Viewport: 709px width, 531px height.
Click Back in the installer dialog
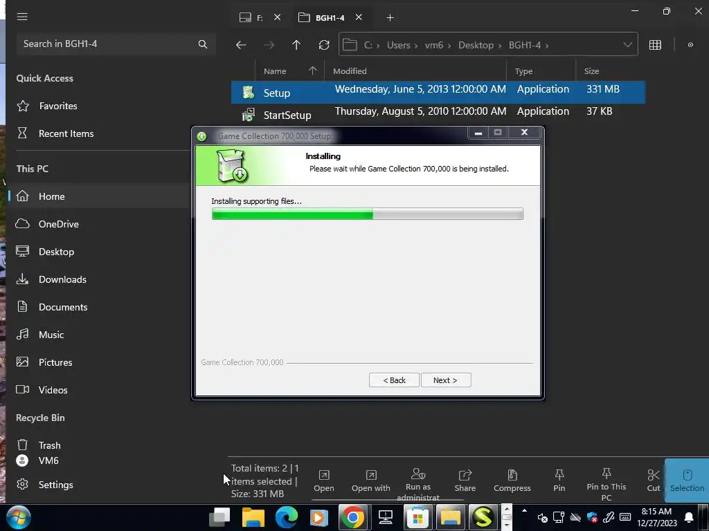[394, 380]
